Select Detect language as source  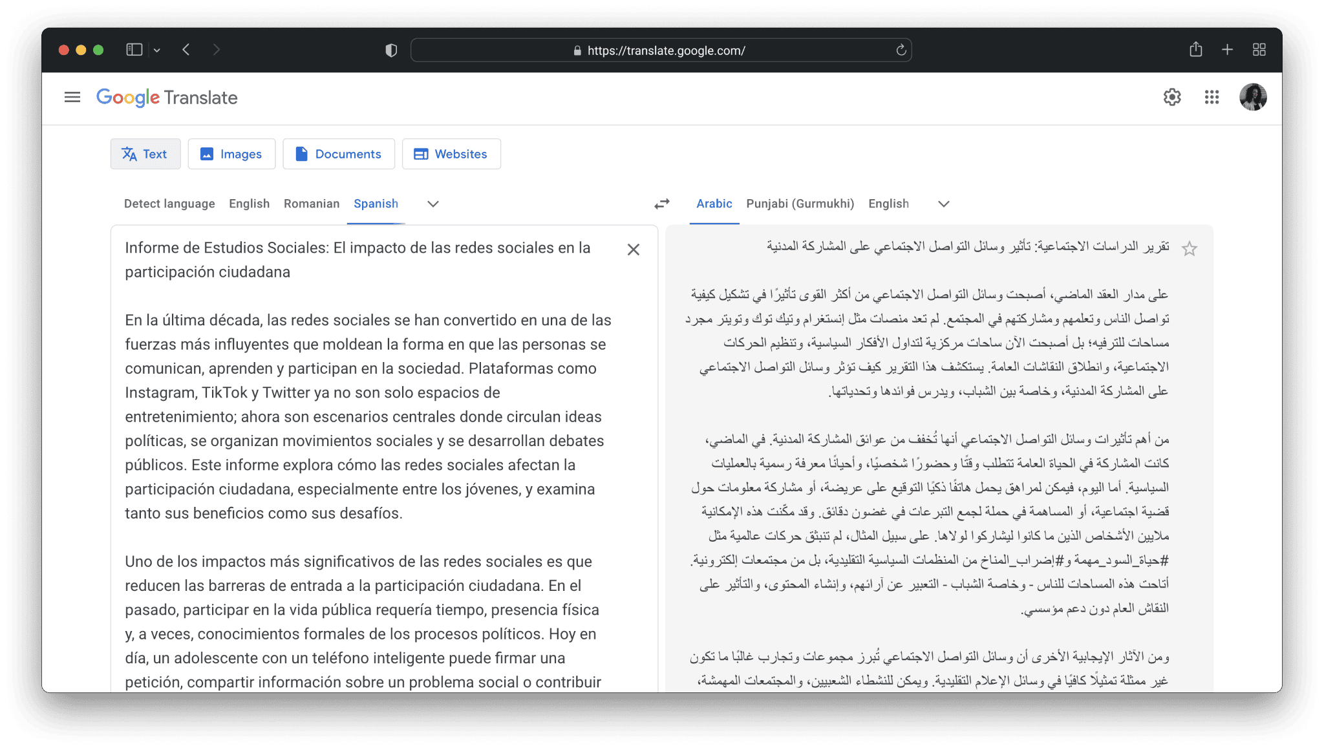(x=169, y=204)
